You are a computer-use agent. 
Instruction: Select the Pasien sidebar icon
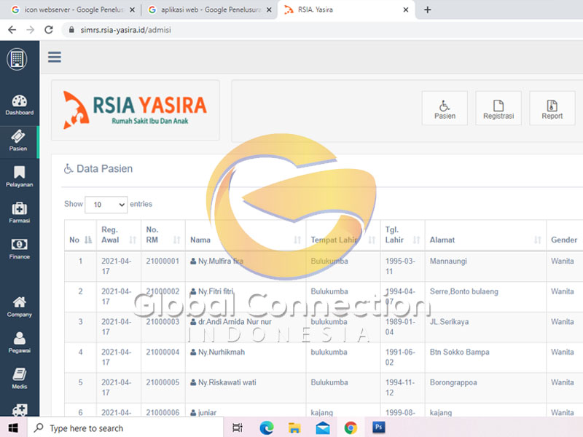tap(19, 141)
